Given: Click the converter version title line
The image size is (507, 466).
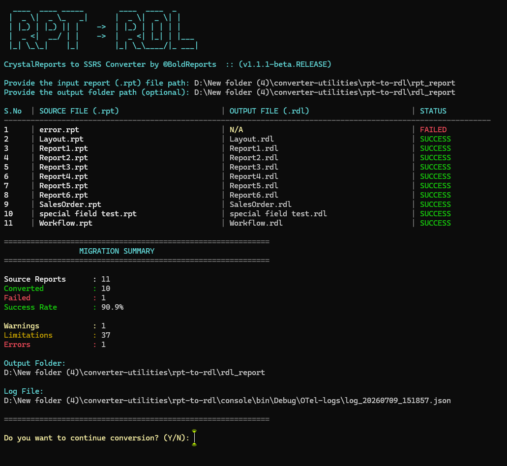Looking at the screenshot, I should tap(168, 64).
